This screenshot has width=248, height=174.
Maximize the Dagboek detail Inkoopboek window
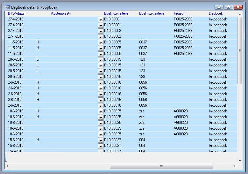pyautogui.click(x=228, y=7)
